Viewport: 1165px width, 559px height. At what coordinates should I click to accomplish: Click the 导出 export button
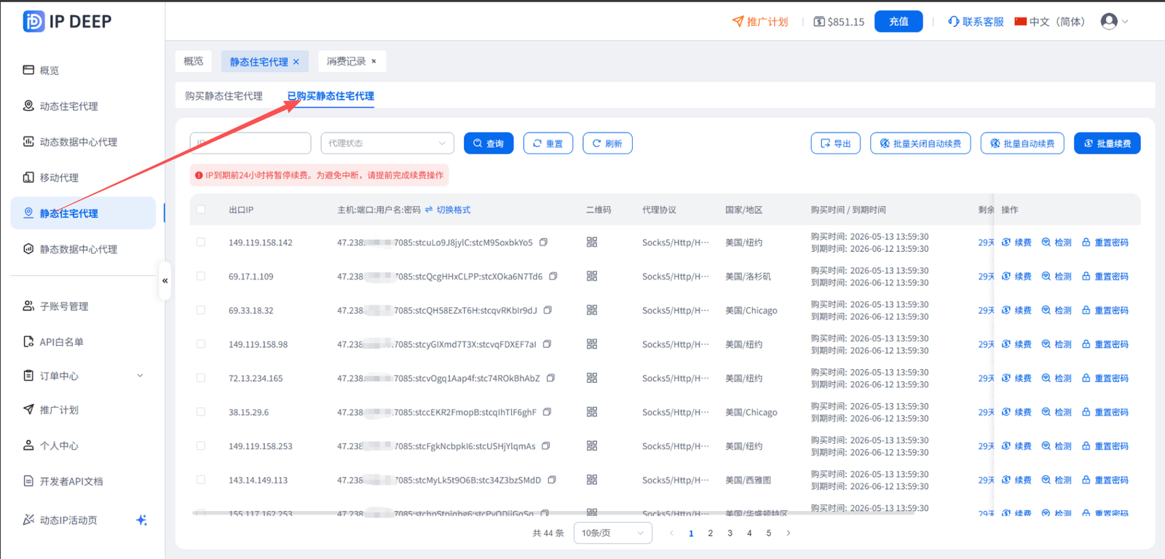[836, 143]
